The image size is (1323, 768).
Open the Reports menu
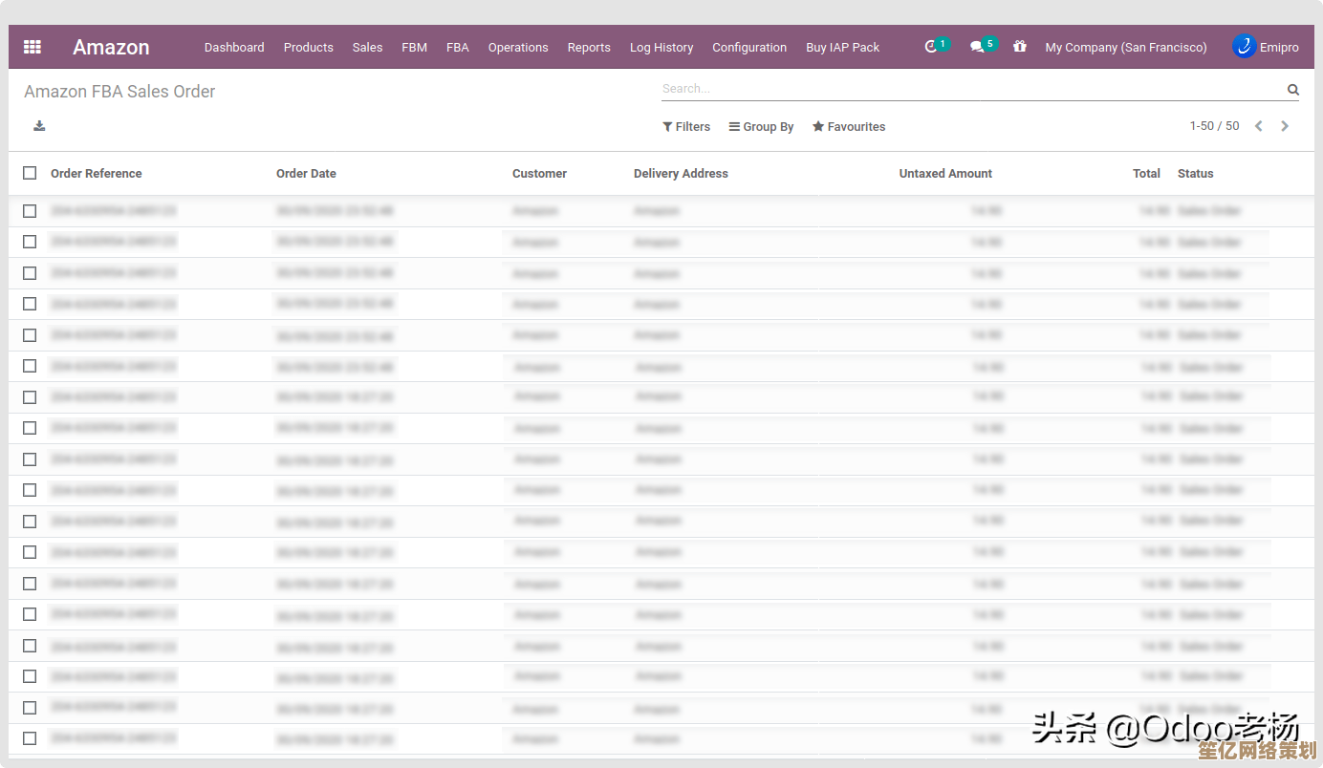point(589,47)
